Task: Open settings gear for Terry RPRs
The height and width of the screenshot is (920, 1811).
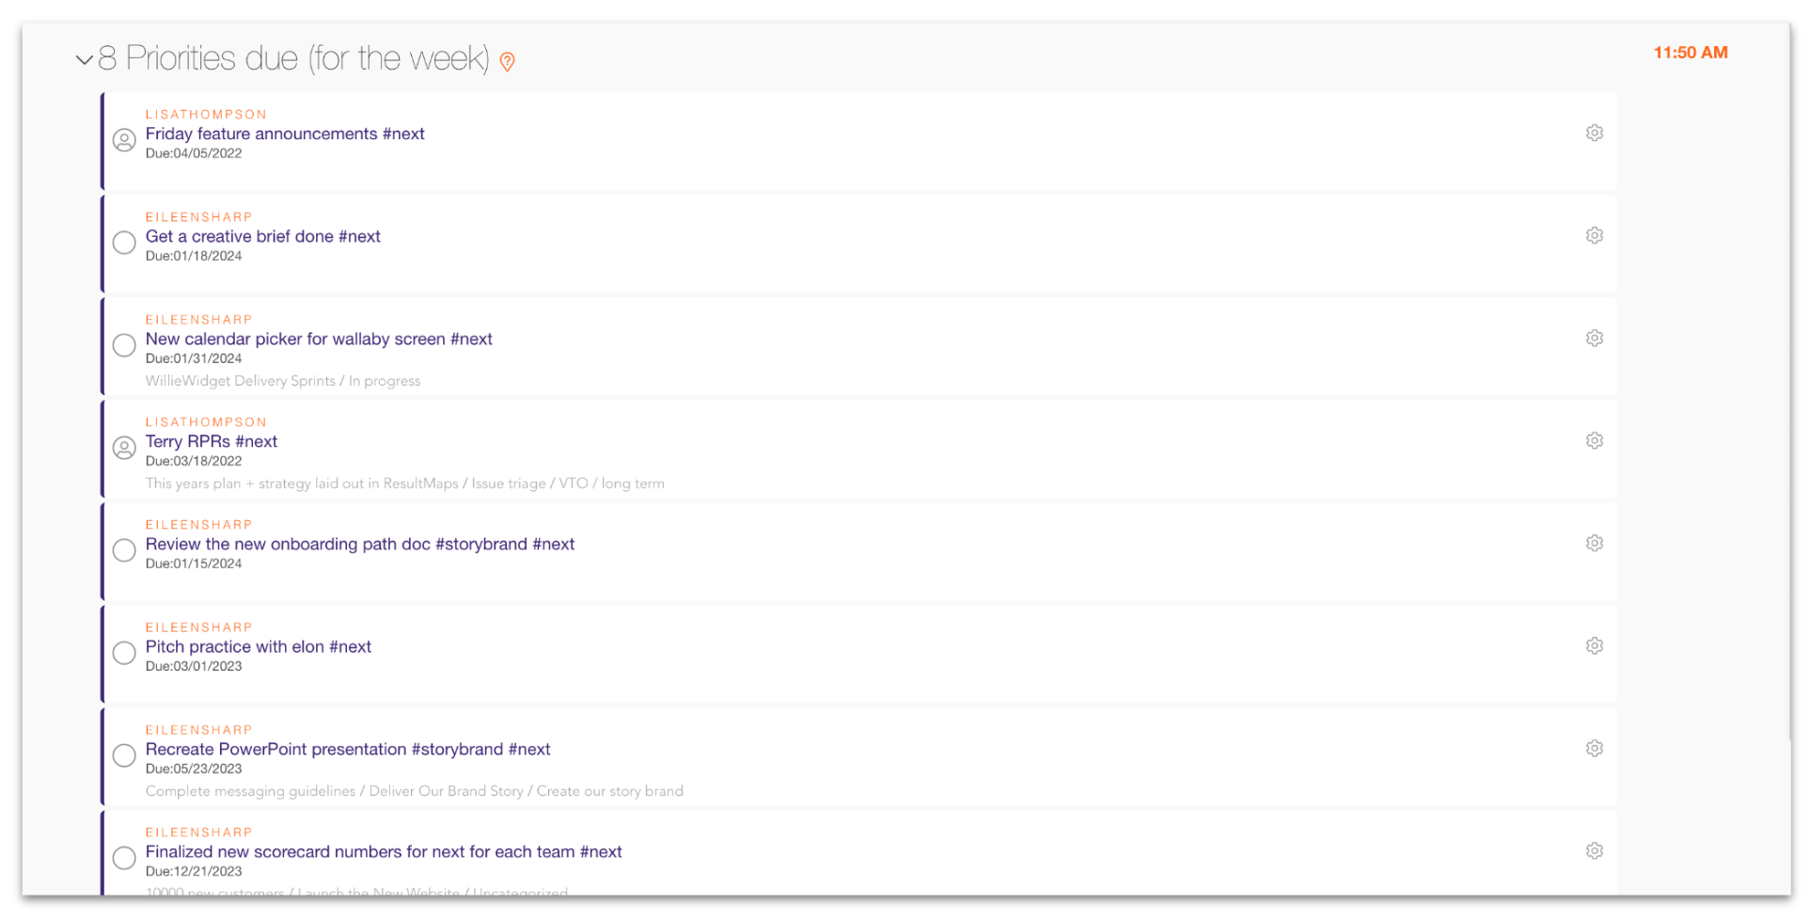Action: [x=1594, y=441]
